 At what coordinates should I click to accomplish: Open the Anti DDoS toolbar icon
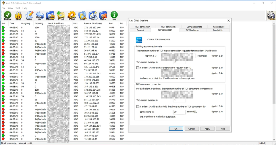point(18,15)
